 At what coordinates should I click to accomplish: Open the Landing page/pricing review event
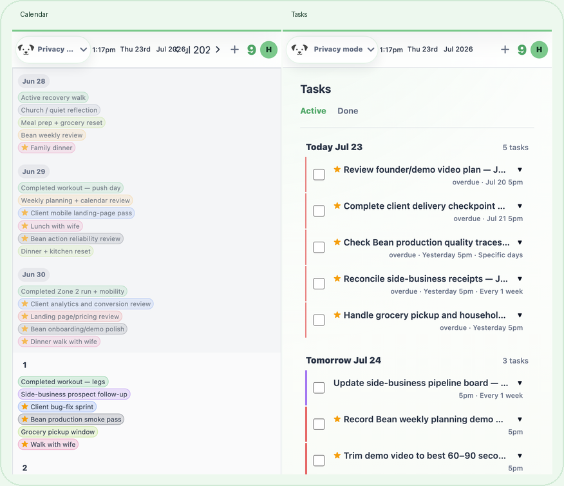(x=71, y=316)
